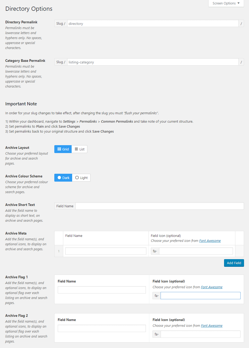Click the Archive Flag 1 icon input
Viewport: 249px width, 348px height.
[200, 295]
